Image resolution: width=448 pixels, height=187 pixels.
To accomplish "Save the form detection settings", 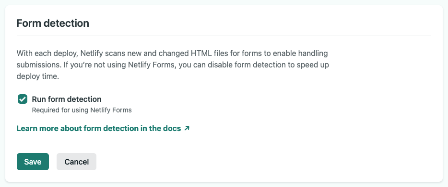I will (33, 162).
